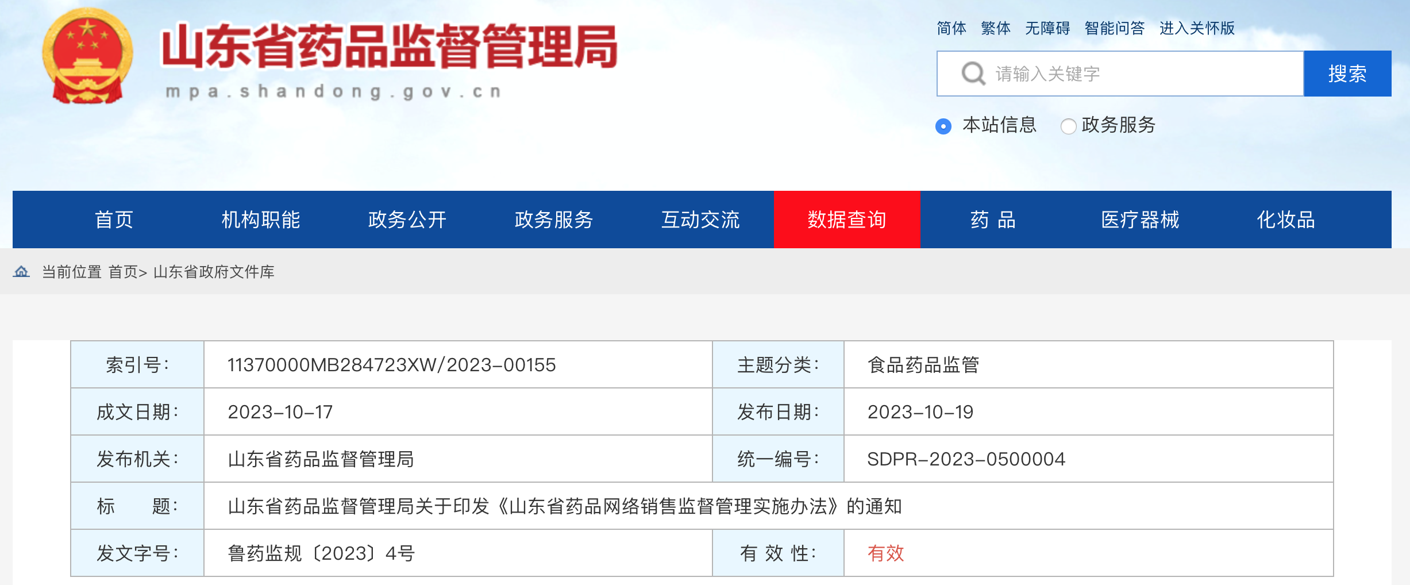Open the 互动交流 navigation tab
This screenshot has height=585, width=1410.
[x=700, y=220]
